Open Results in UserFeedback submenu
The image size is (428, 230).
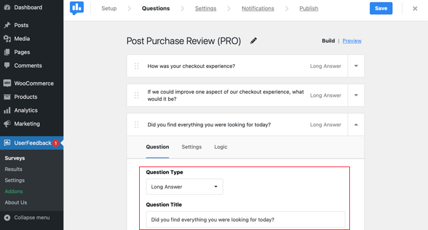pyautogui.click(x=13, y=169)
